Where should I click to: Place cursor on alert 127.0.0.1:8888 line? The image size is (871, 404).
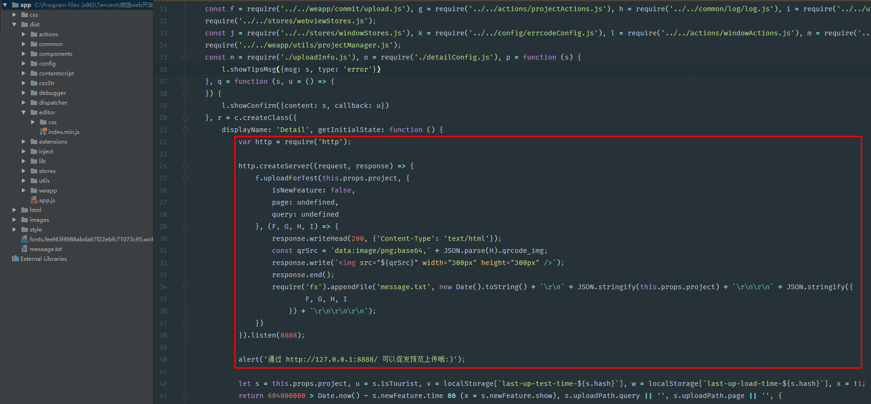[x=352, y=359]
